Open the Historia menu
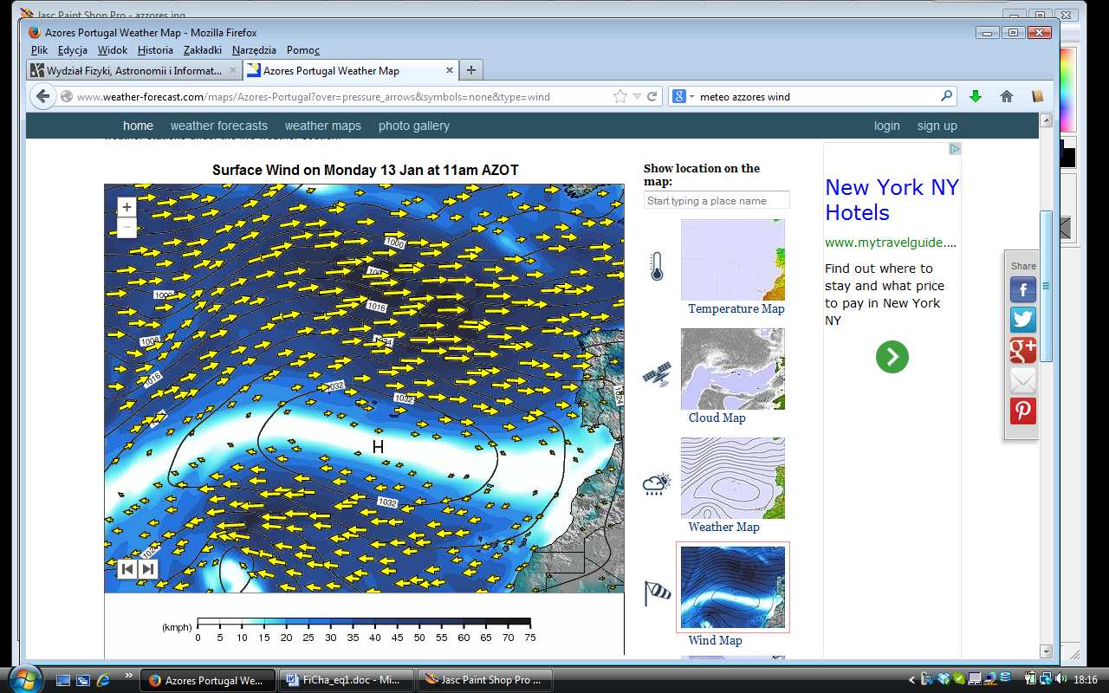The image size is (1109, 693). coord(155,50)
